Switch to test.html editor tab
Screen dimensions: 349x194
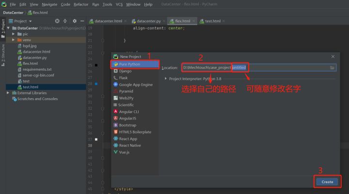[x=213, y=21]
